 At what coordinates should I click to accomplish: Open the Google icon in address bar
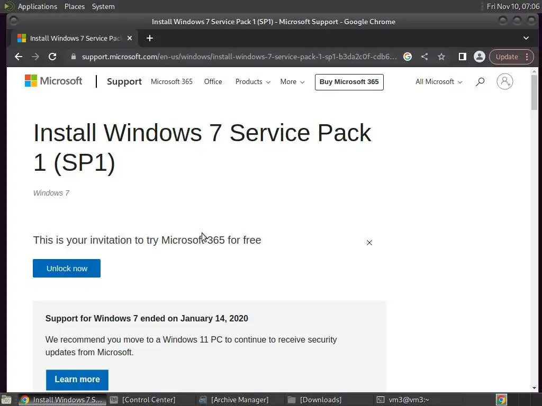tap(408, 57)
